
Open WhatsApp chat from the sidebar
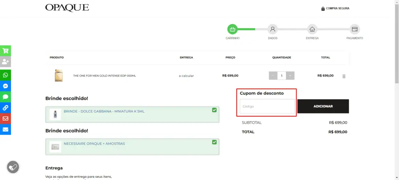pos(5,75)
